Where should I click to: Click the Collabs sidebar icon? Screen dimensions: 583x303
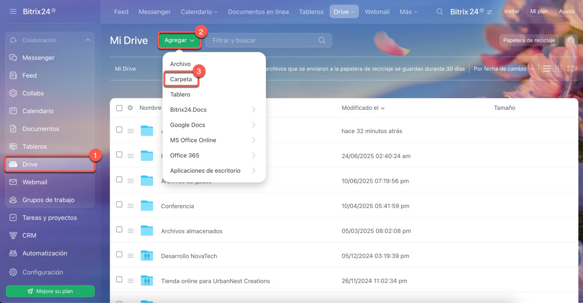point(13,93)
